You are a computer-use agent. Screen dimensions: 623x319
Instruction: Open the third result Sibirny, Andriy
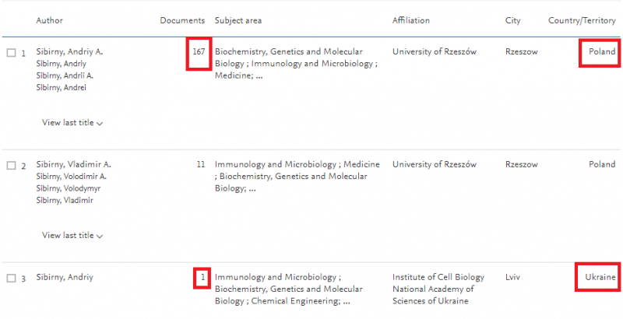click(65, 277)
